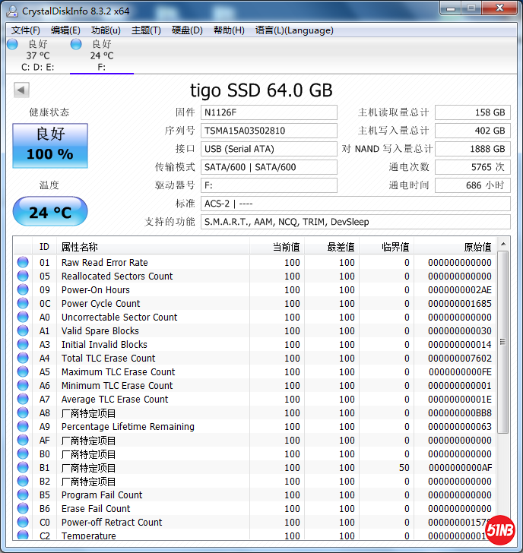Click the 原始值 column header
523x553 pixels.
pyautogui.click(x=477, y=247)
